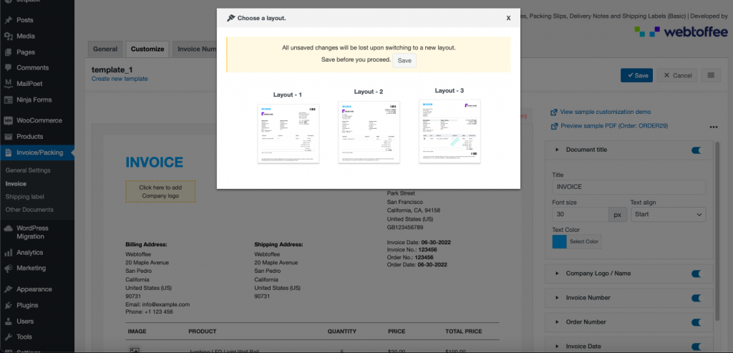The image size is (733, 353).
Task: Disable the Invoice Number toggle
Action: click(696, 298)
